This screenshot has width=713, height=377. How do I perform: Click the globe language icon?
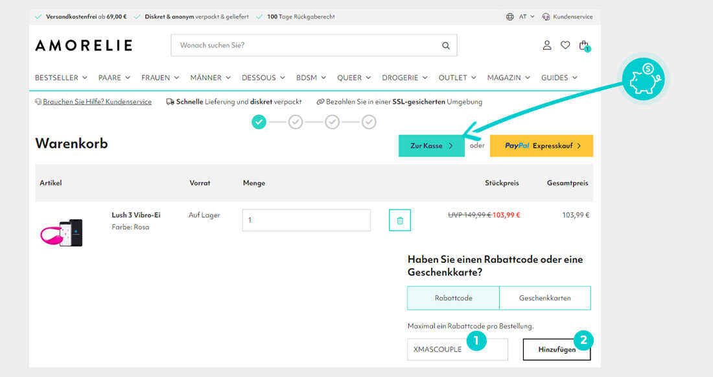[x=509, y=17]
